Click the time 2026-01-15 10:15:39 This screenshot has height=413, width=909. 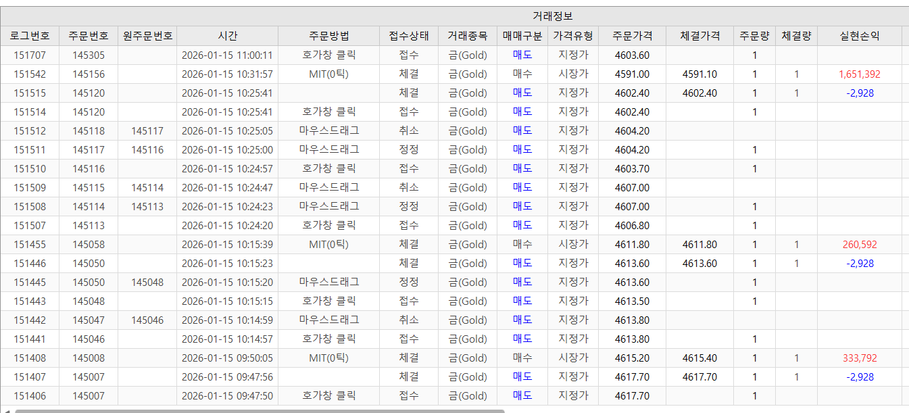point(227,245)
